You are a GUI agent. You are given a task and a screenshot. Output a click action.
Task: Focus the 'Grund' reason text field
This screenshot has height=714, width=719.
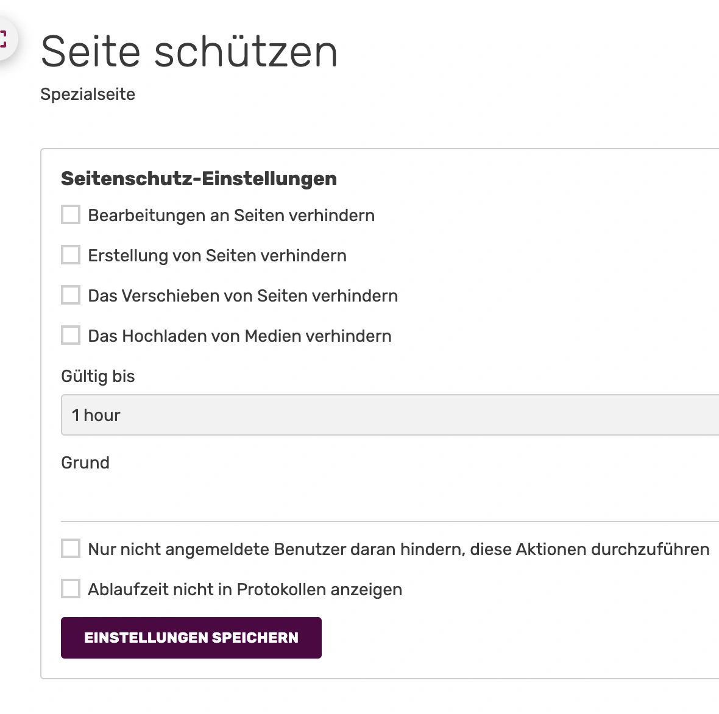390,500
